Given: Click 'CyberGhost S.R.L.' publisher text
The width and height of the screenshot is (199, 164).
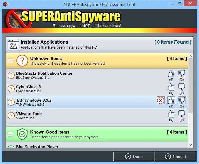Looking at the screenshot, I should (x=29, y=91).
